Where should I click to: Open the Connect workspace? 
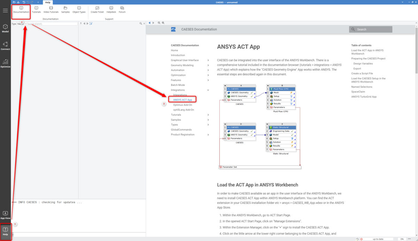5,46
